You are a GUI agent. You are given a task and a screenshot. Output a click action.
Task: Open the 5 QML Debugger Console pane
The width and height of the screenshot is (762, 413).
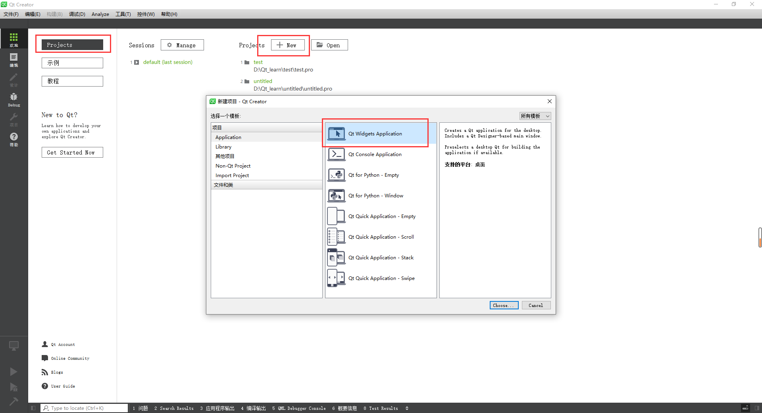coord(299,408)
